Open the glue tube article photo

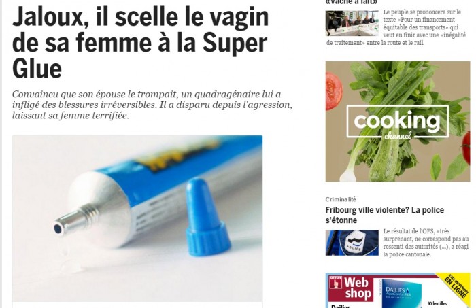[x=137, y=218]
